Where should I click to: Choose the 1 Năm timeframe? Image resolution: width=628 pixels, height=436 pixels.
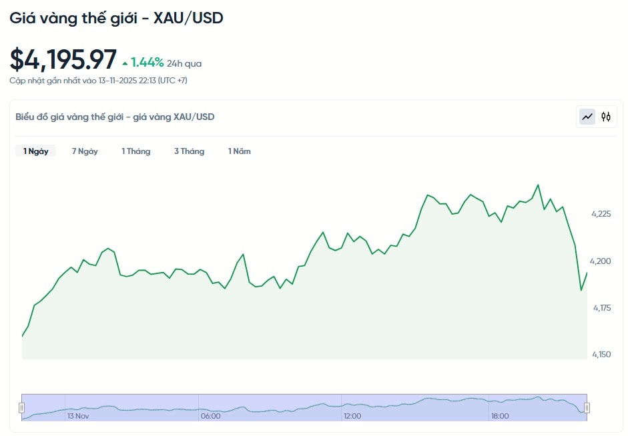[240, 151]
